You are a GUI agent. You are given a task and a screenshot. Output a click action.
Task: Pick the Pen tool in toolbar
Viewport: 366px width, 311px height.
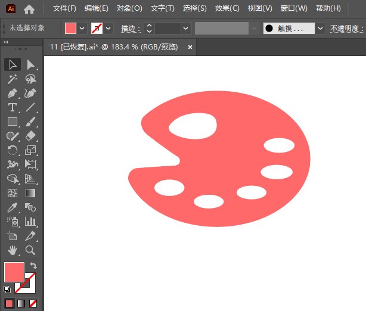(x=12, y=93)
